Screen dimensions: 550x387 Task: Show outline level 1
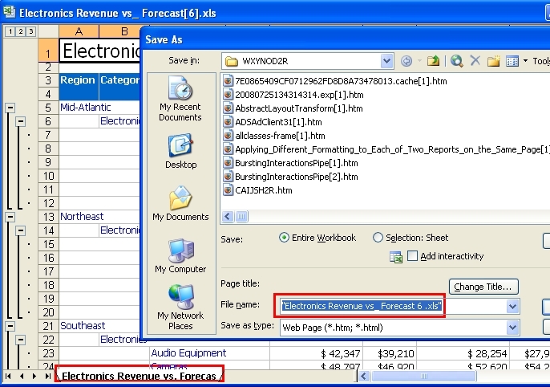tap(10, 31)
